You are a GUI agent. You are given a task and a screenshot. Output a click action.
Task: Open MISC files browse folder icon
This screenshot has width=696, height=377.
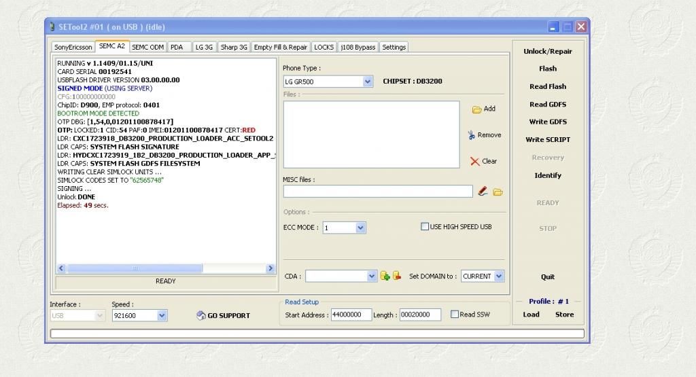498,192
